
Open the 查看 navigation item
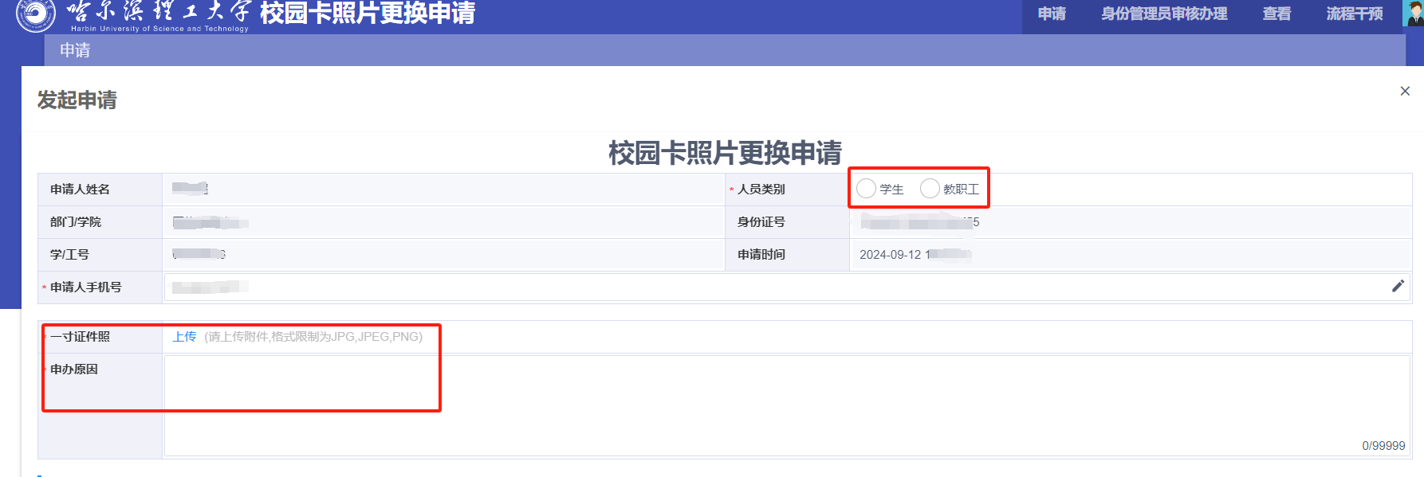coord(1276,14)
